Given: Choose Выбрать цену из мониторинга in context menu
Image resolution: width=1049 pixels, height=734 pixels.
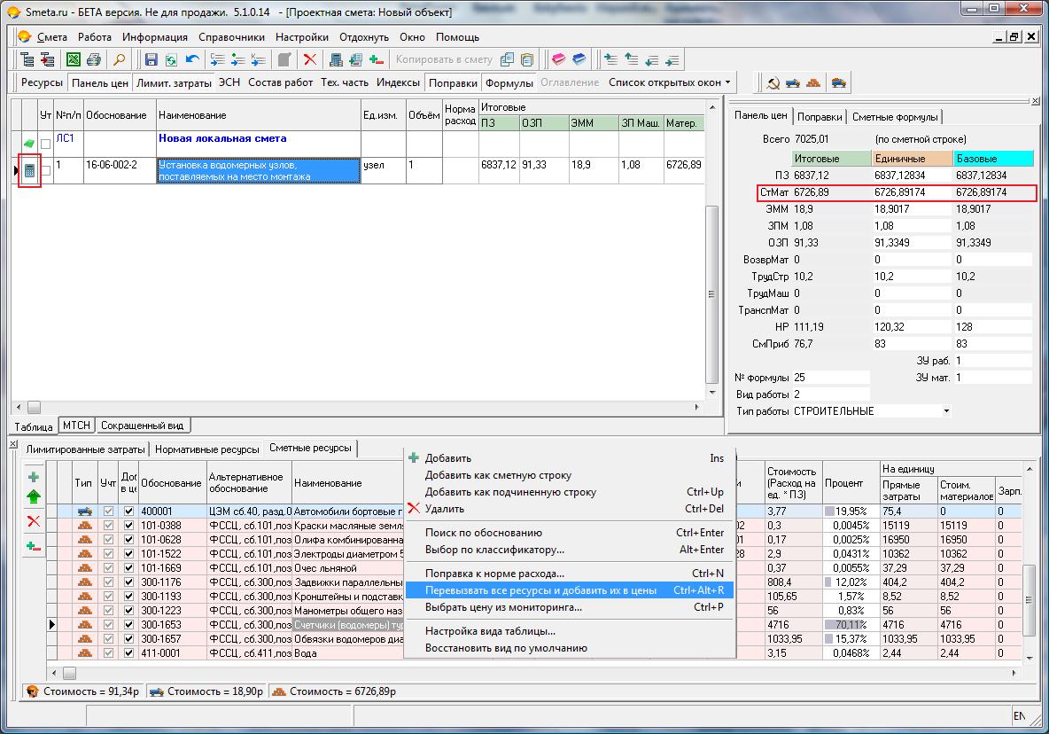Looking at the screenshot, I should [x=503, y=607].
